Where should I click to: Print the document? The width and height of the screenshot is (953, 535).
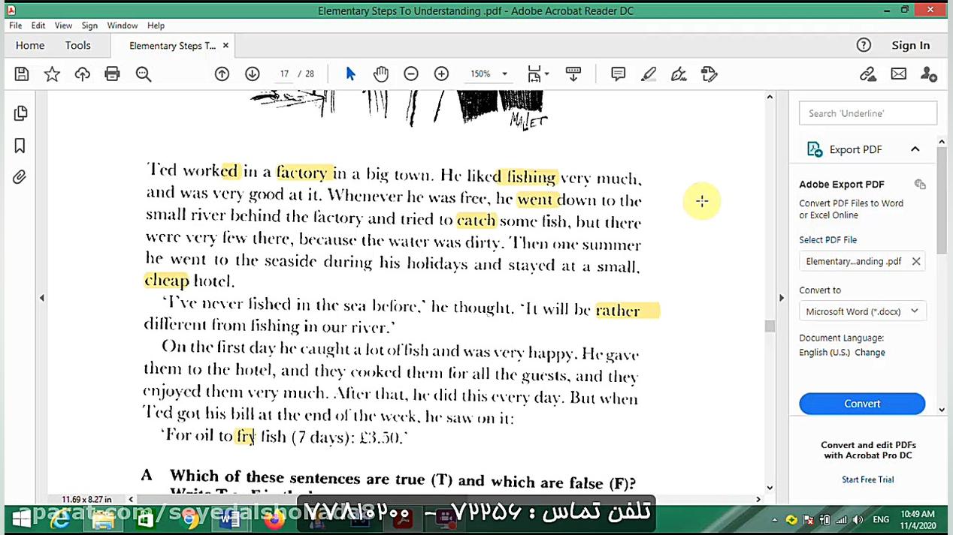point(112,74)
